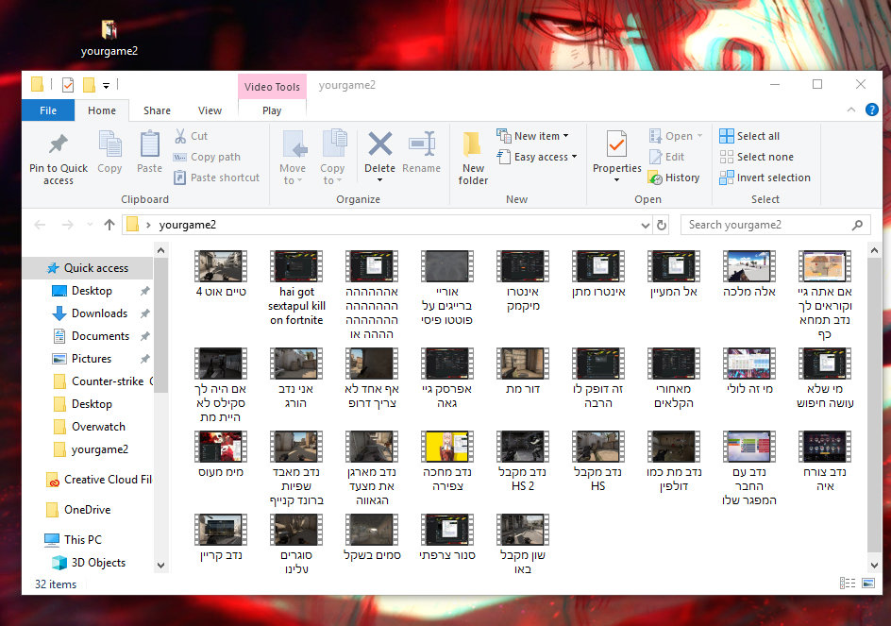Screen dimensions: 891x626
Task: Open Pictures in navigation pane
Action: pyautogui.click(x=91, y=359)
